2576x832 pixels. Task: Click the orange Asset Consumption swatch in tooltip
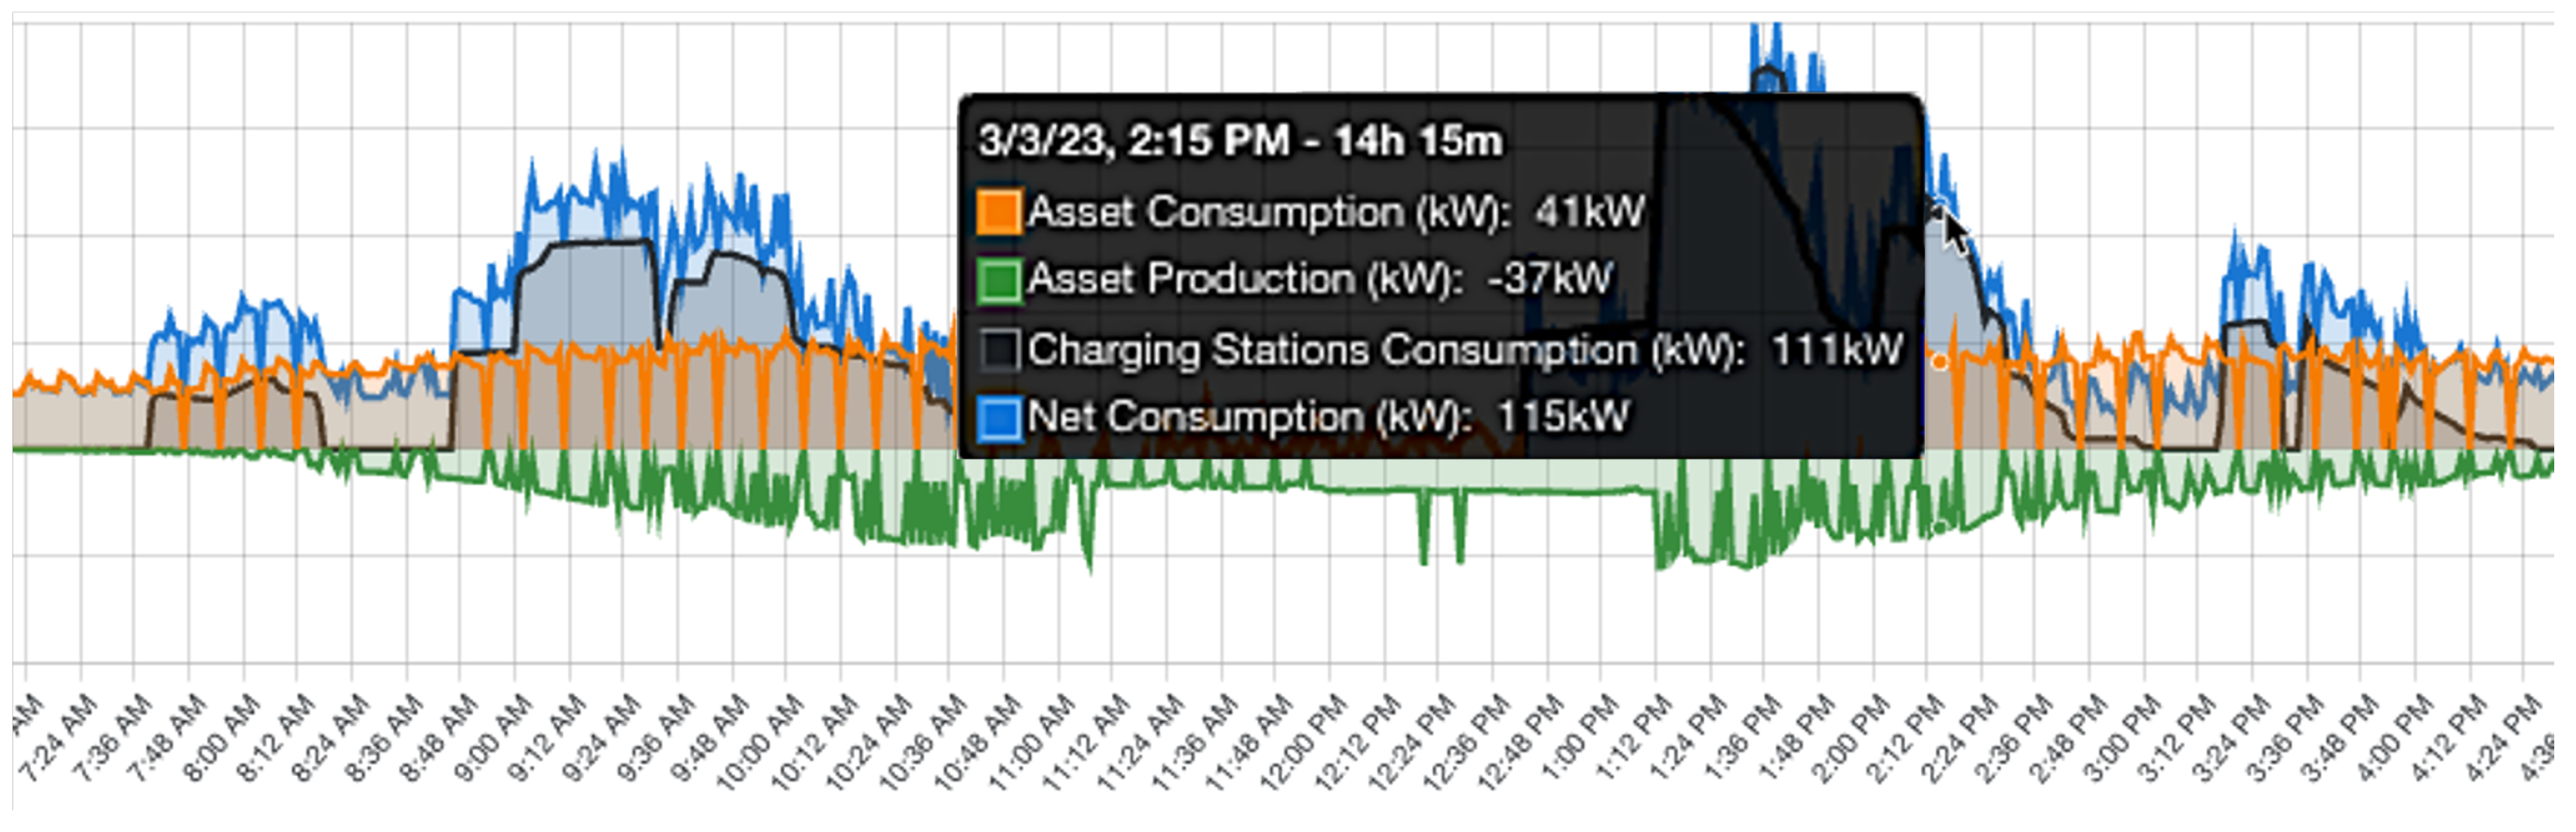click(x=998, y=212)
